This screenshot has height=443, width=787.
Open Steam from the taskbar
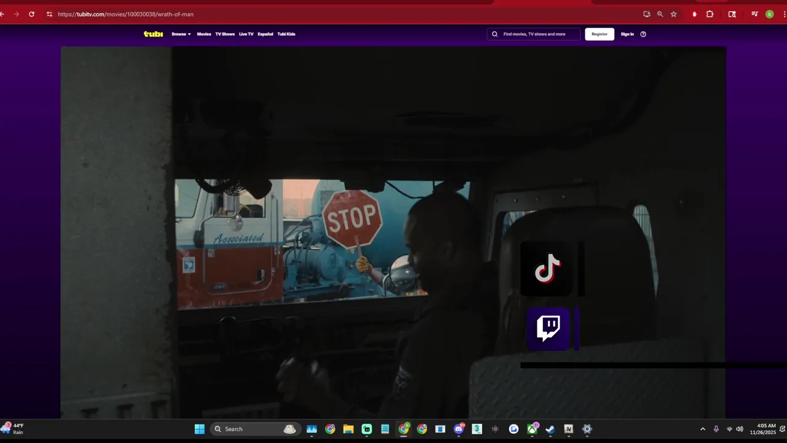point(550,429)
